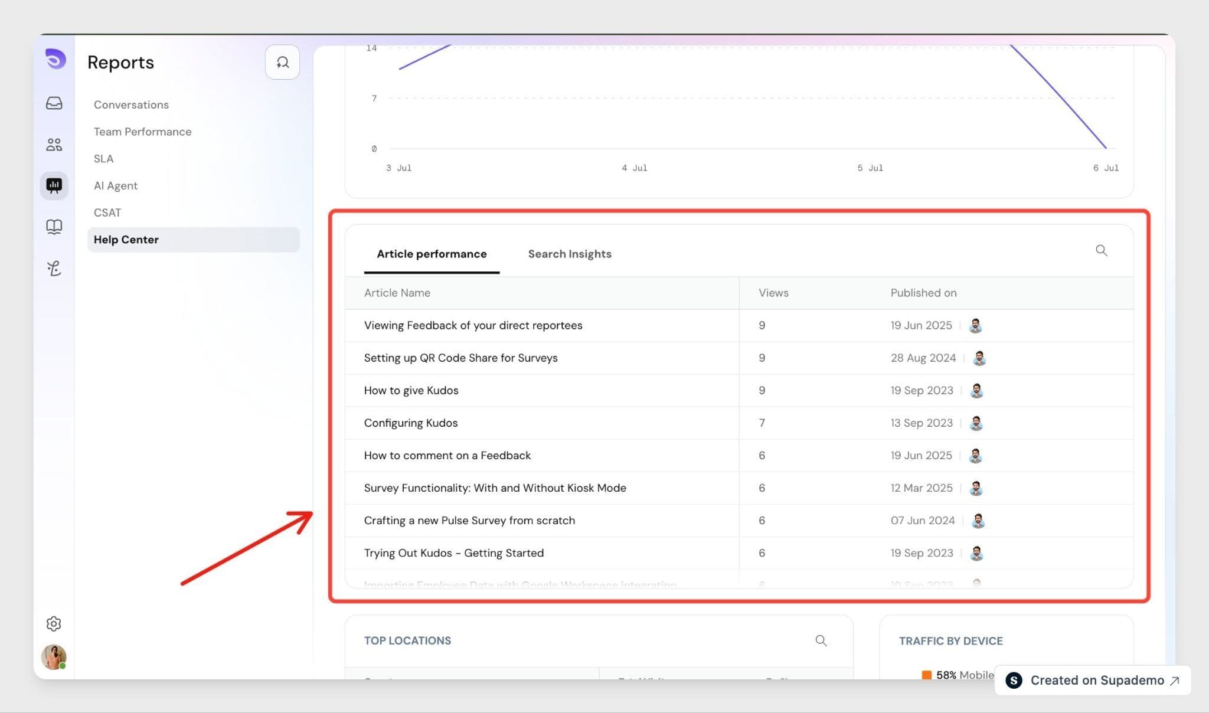Image resolution: width=1209 pixels, height=713 pixels.
Task: Click author avatar beside 28 Aug 2024
Action: (x=979, y=358)
